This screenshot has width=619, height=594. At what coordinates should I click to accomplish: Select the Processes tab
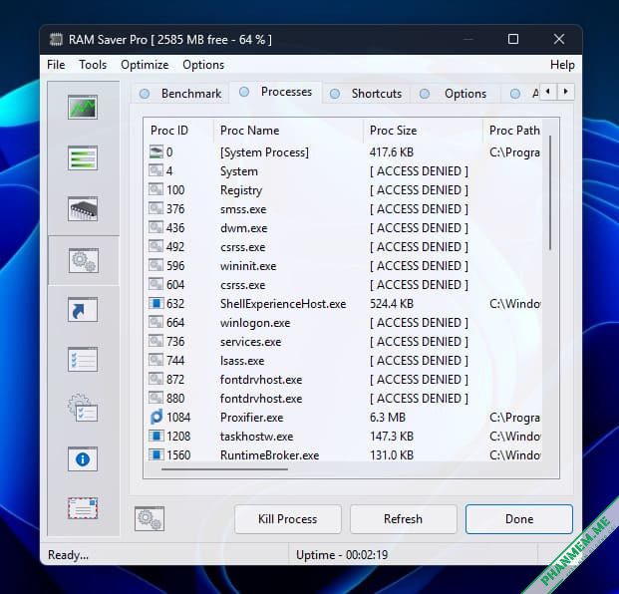(276, 92)
